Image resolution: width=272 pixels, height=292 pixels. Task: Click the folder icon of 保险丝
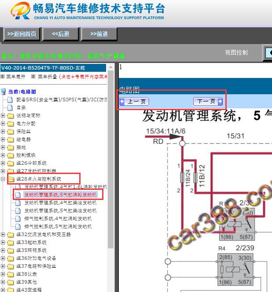coord(11,132)
